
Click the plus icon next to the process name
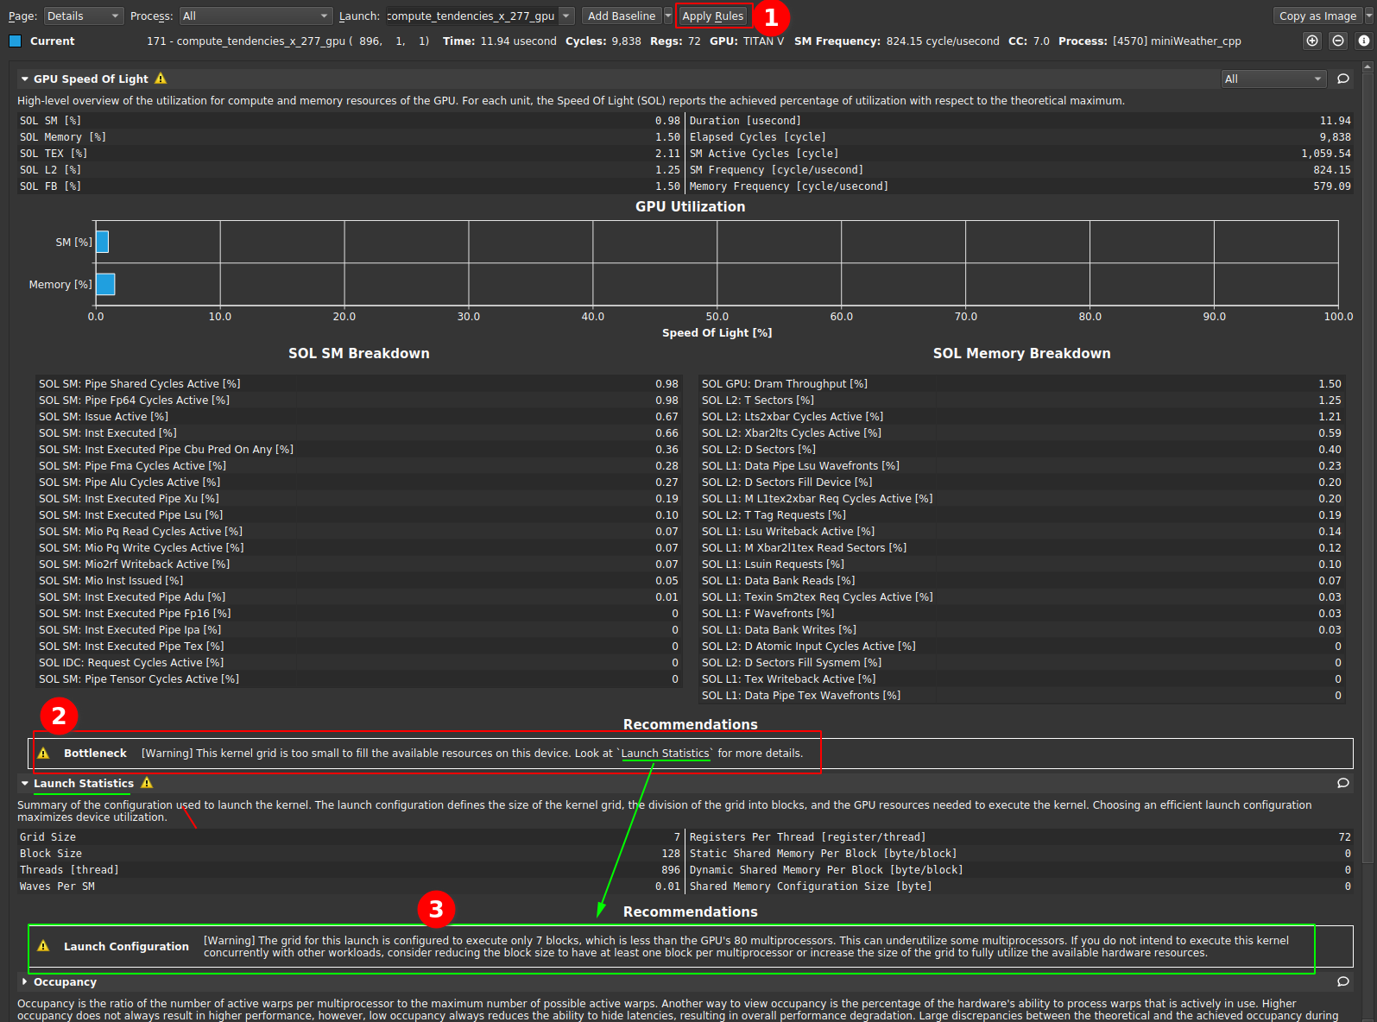coord(1312,41)
